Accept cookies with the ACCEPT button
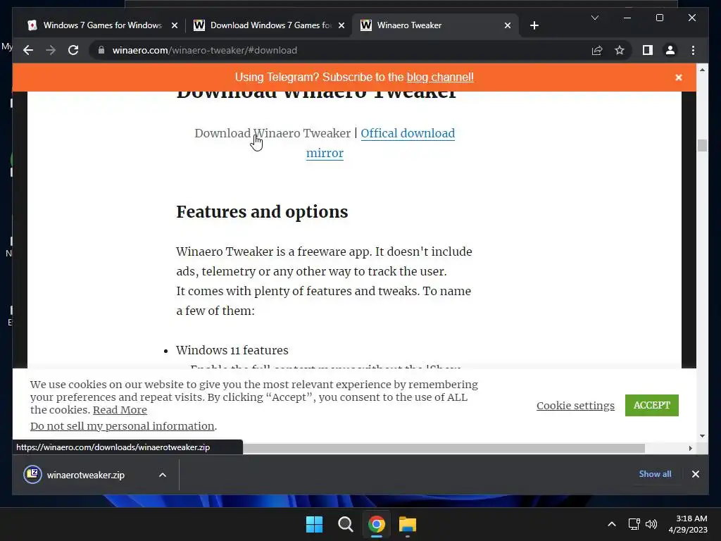Viewport: 721px width, 541px height. click(x=651, y=405)
